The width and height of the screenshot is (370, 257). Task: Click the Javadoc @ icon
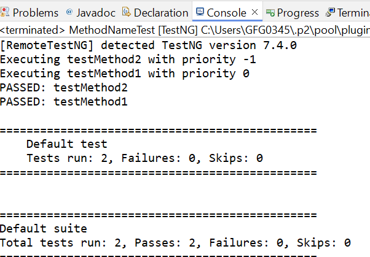pyautogui.click(x=69, y=12)
